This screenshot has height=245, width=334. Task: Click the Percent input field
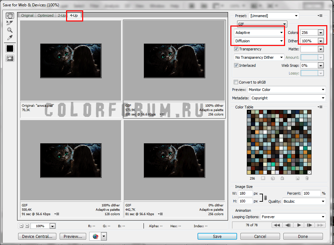tap(312, 193)
